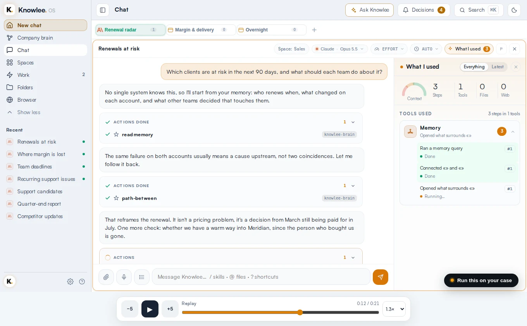Switch to the Overnight tab

coord(272,30)
